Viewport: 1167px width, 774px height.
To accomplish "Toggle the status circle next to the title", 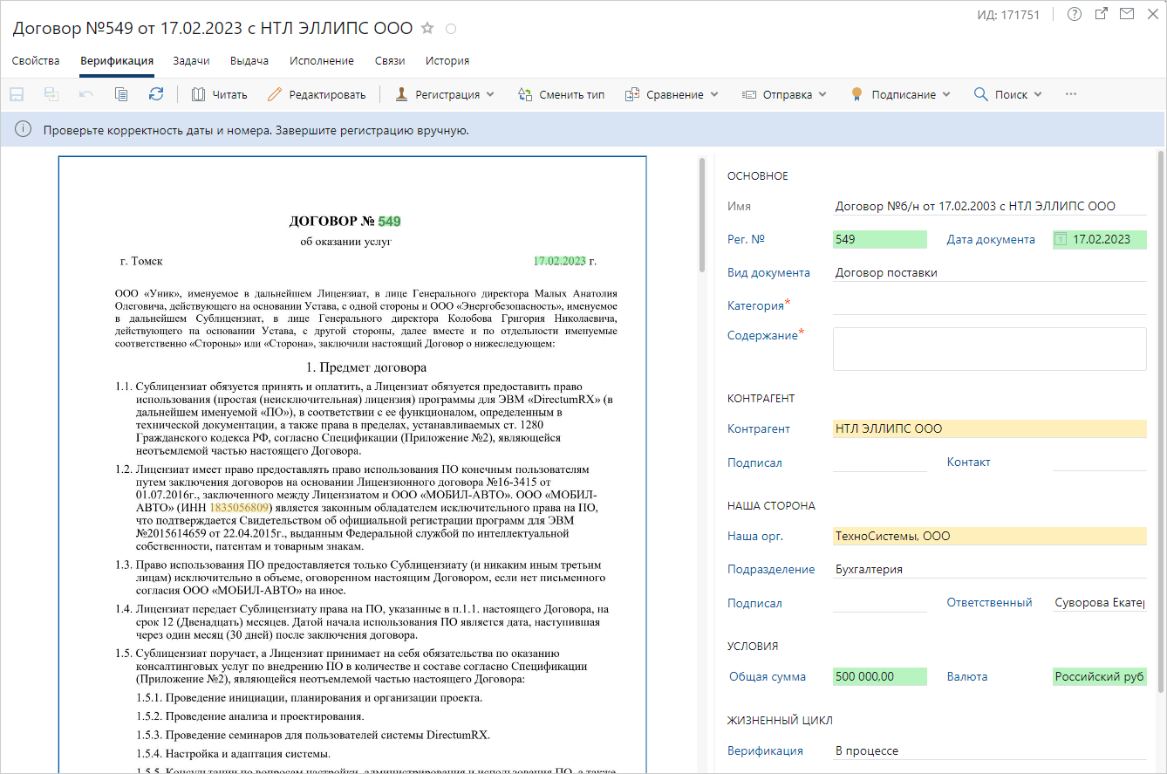I will coord(451,29).
